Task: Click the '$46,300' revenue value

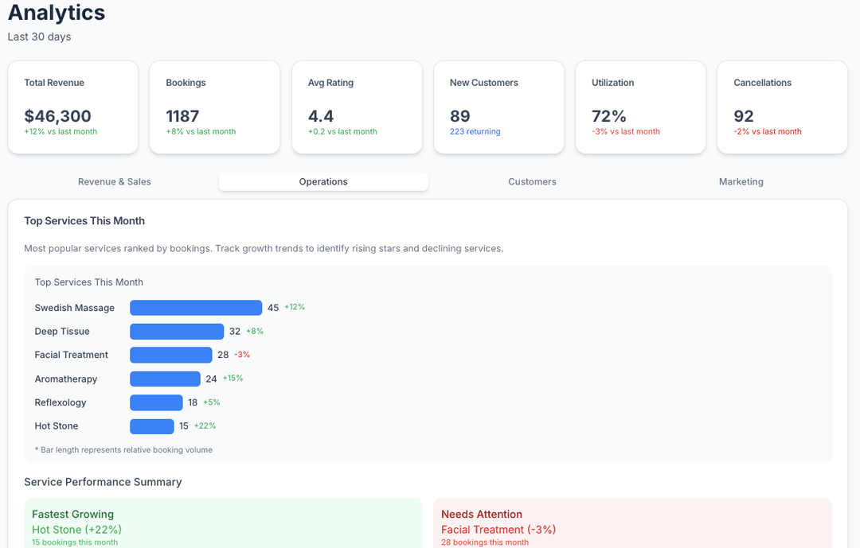Action: (x=57, y=116)
